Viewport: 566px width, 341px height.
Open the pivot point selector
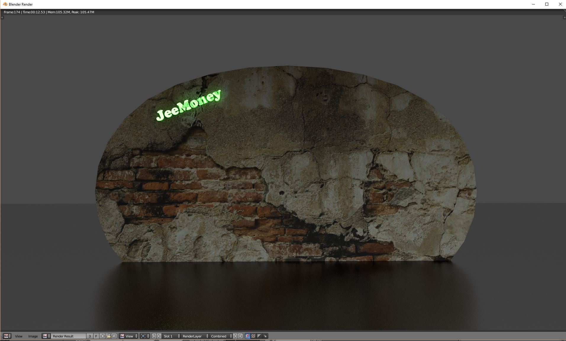pos(145,336)
